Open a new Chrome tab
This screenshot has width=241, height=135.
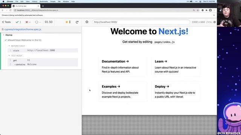pyautogui.click(x=43, y=6)
